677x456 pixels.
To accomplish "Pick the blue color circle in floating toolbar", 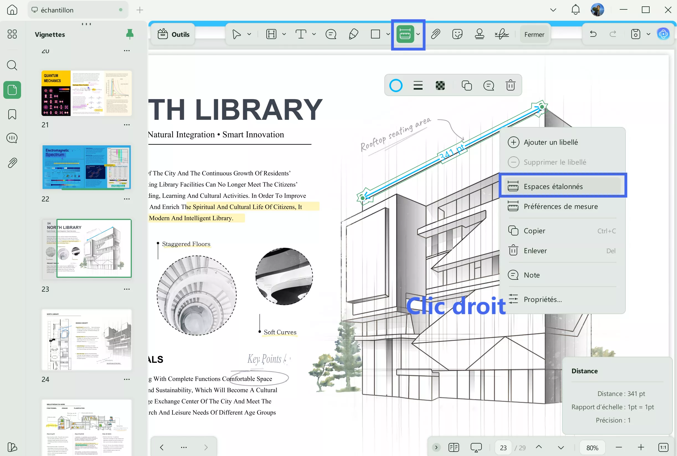I will pos(397,85).
